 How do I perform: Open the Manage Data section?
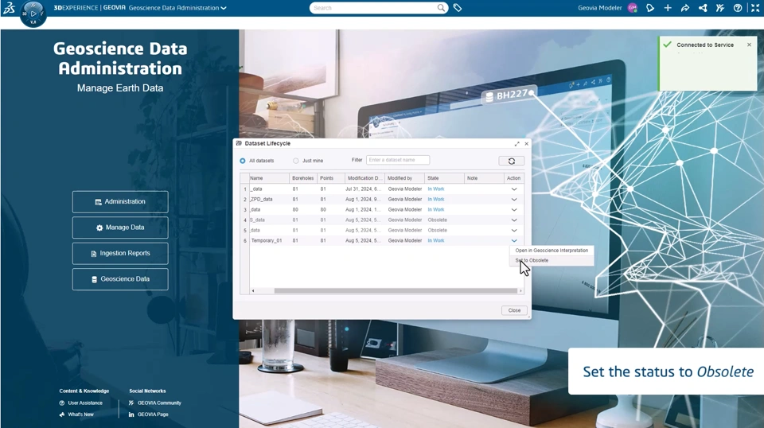tap(120, 228)
